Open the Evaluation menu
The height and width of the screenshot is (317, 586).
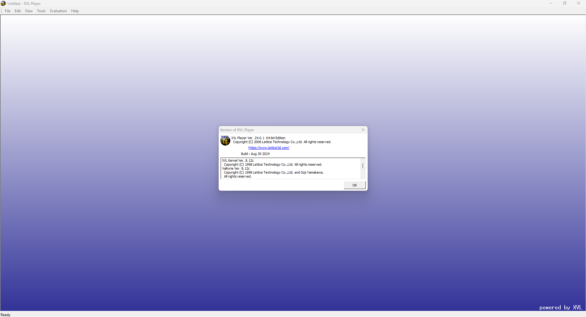58,11
